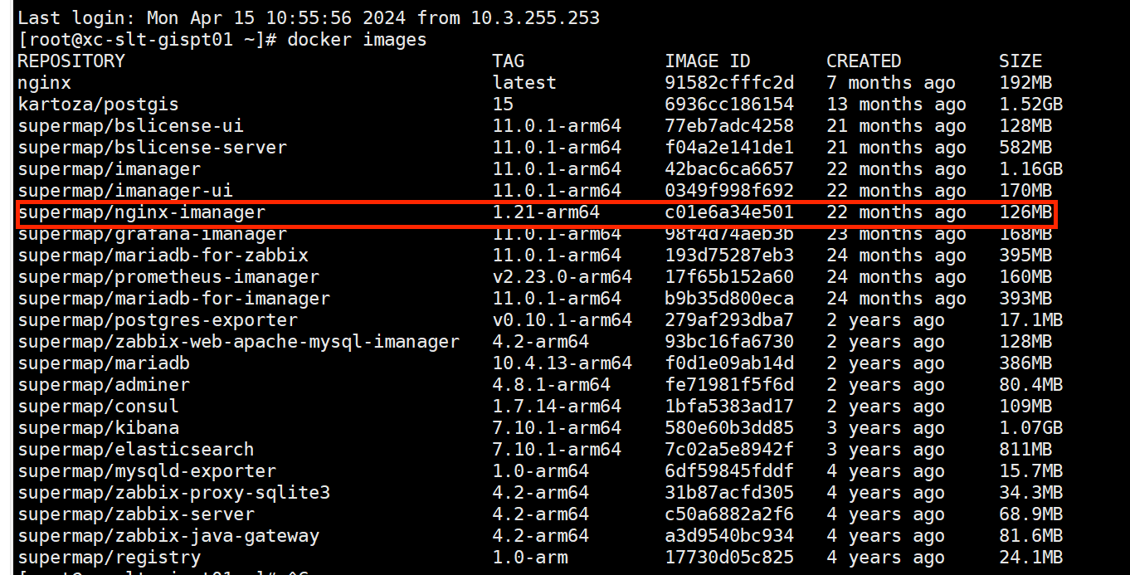Screen dimensions: 1130x575
Task: Click the IMAGE ID column header
Action: click(x=708, y=61)
